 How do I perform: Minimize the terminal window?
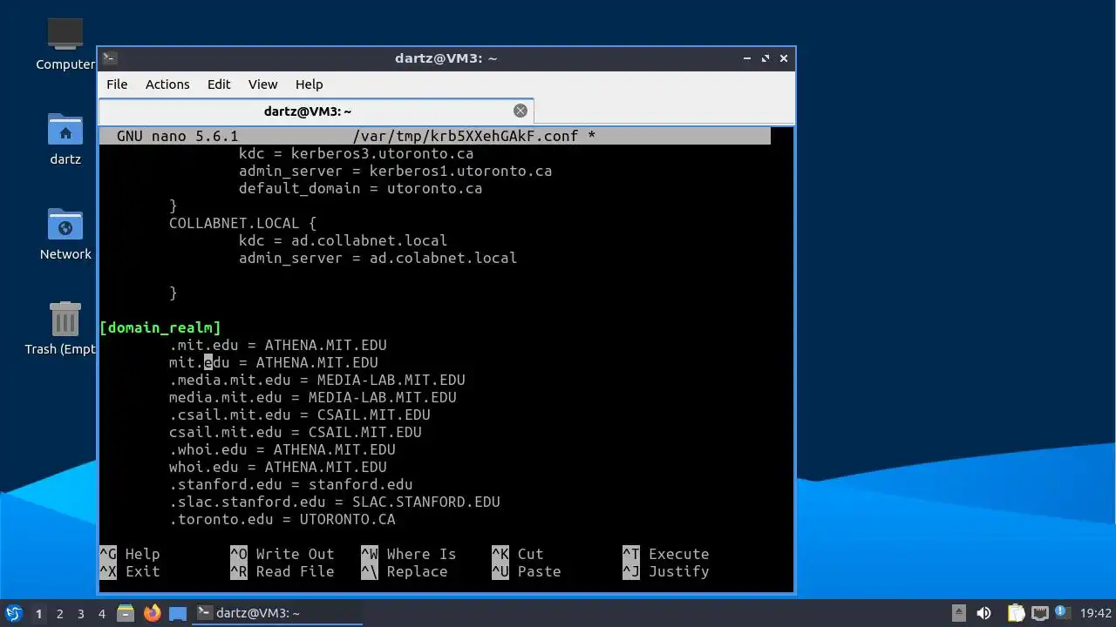(747, 58)
